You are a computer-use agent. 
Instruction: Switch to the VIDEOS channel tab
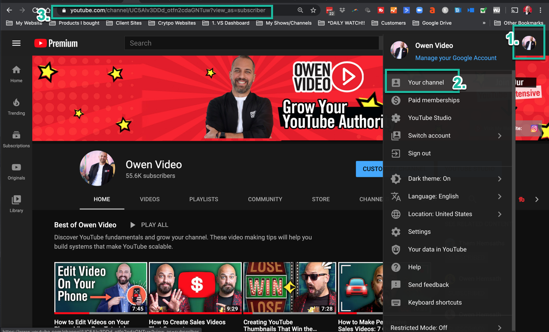(150, 199)
